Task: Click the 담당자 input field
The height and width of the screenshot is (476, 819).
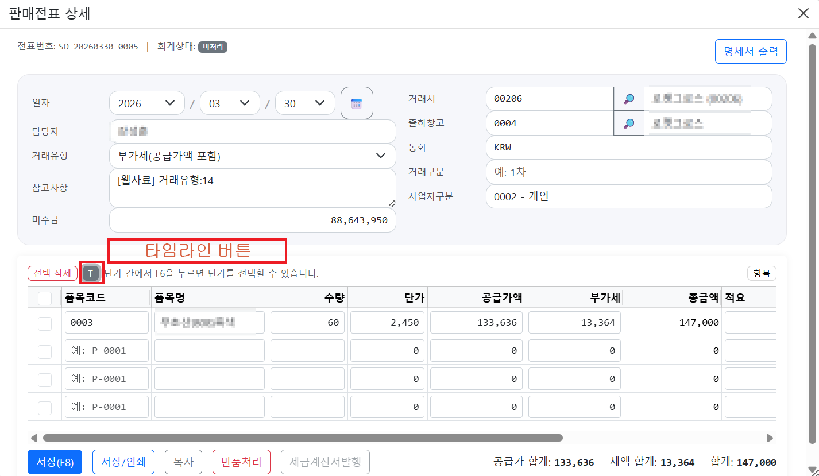Action: [x=253, y=131]
